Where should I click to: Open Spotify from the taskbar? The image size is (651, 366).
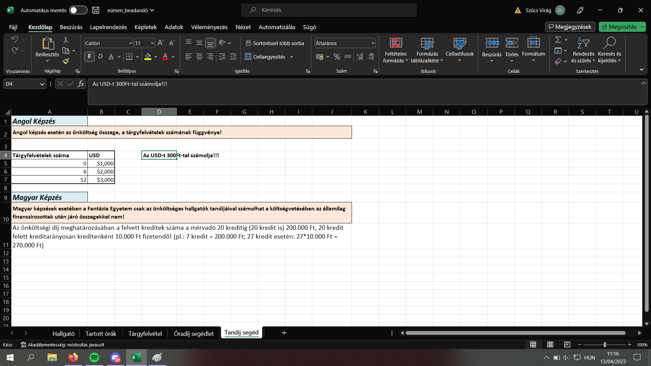[94, 358]
